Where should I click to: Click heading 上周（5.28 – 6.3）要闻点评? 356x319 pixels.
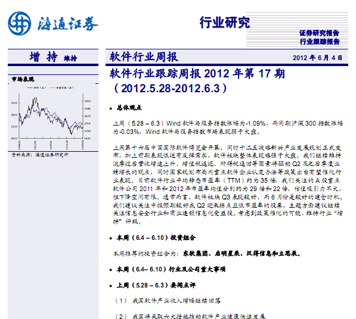click(156, 285)
